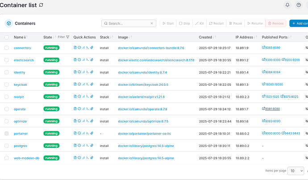Screen dimensions: 308x180
Task: Open exec console for postgres
Action: tap(87, 146)
